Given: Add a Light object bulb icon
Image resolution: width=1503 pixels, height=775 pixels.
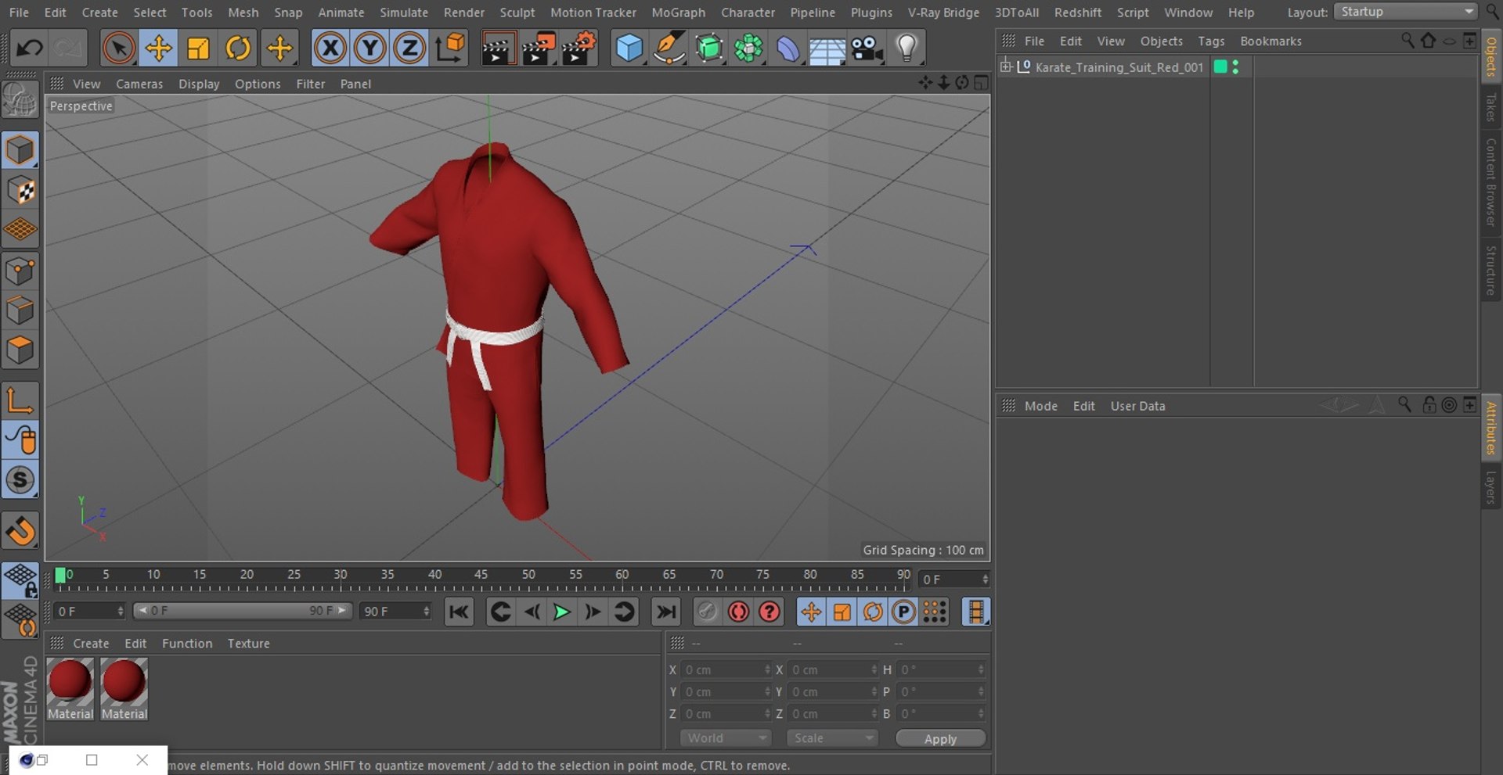Looking at the screenshot, I should pyautogui.click(x=906, y=48).
